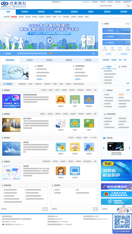This screenshot has height=234, width=132.
Task: Click the blue credit card heading icon
Action: pyautogui.click(x=104, y=138)
